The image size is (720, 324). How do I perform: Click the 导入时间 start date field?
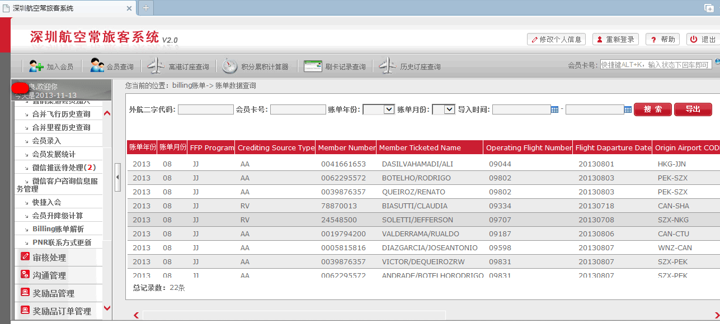click(x=521, y=109)
